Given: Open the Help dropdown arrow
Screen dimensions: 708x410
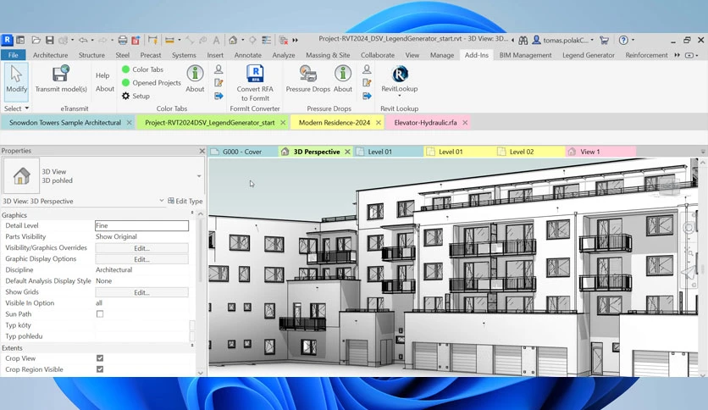Looking at the screenshot, I should pyautogui.click(x=633, y=40).
